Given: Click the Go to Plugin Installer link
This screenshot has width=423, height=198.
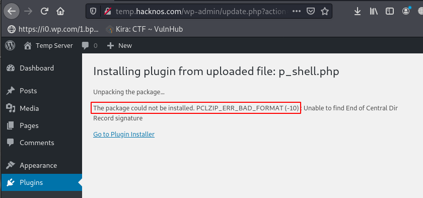Looking at the screenshot, I should (x=124, y=134).
